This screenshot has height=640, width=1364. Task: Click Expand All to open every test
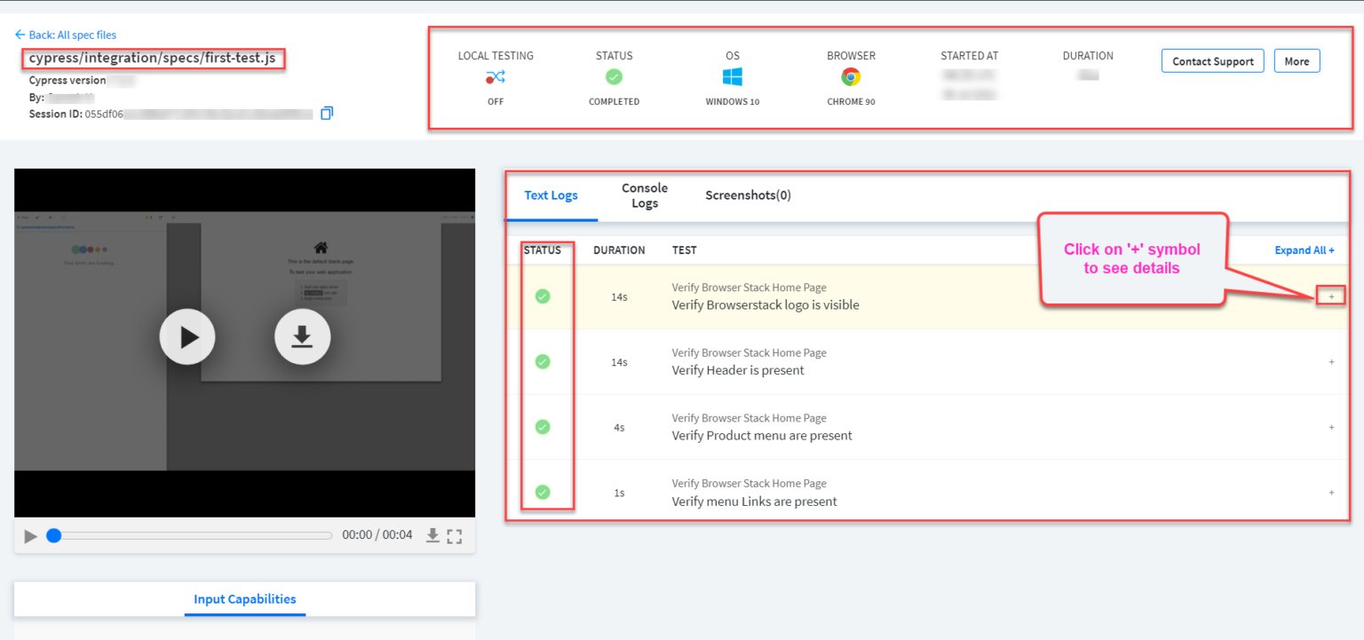pyautogui.click(x=1303, y=249)
